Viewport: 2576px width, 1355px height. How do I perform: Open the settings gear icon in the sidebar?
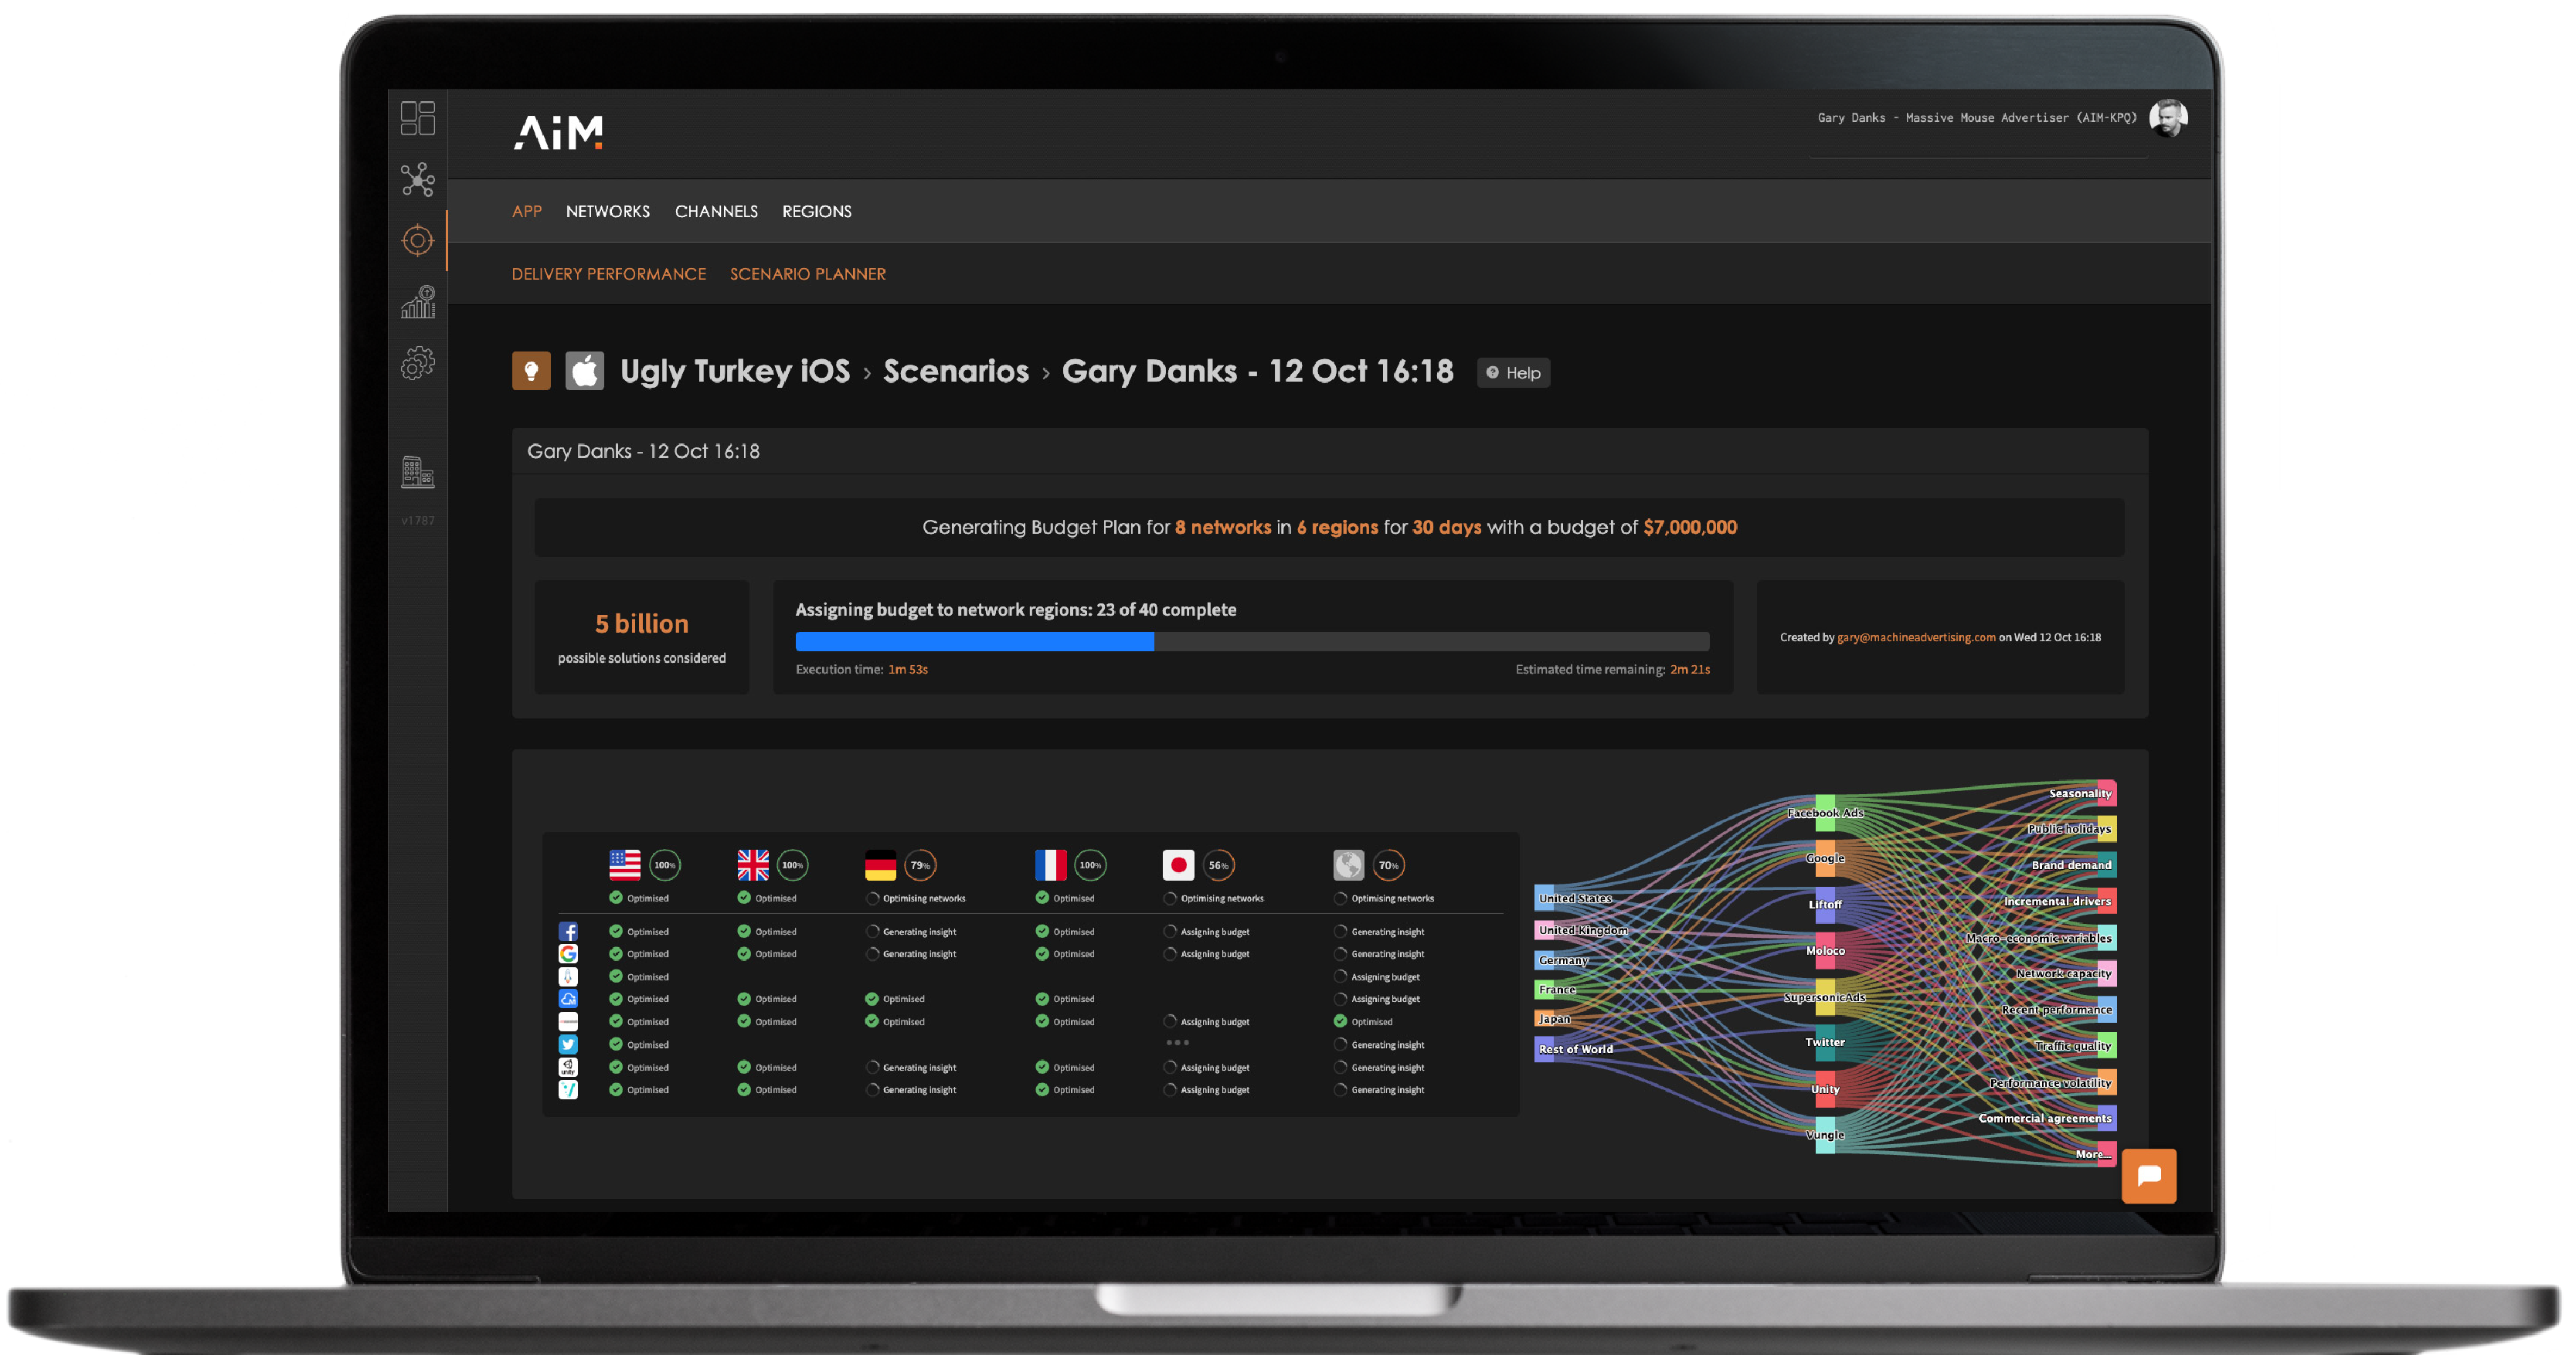coord(418,363)
